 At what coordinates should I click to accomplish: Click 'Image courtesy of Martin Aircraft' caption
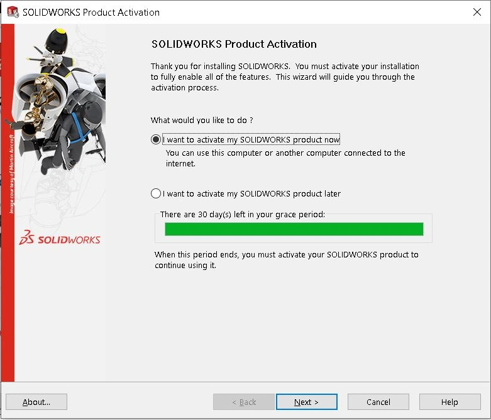point(11,174)
